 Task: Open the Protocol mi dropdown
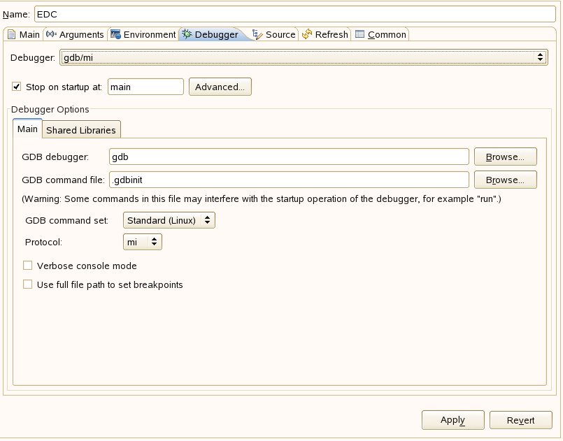coord(142,242)
